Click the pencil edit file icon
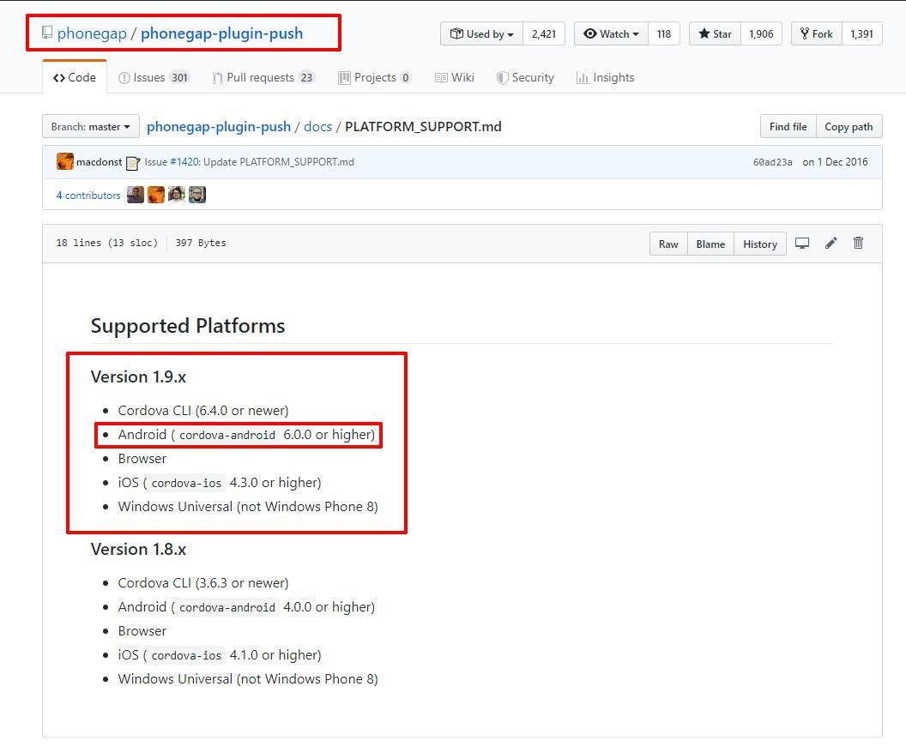The height and width of the screenshot is (753, 906). point(830,243)
